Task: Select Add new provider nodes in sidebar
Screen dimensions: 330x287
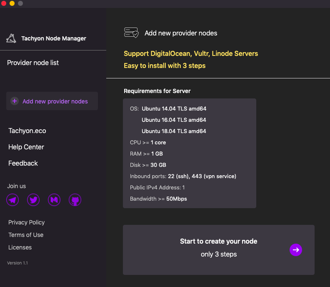Action: (52, 101)
